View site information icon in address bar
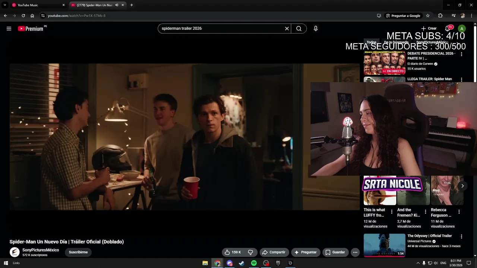The height and width of the screenshot is (268, 477). [43, 16]
